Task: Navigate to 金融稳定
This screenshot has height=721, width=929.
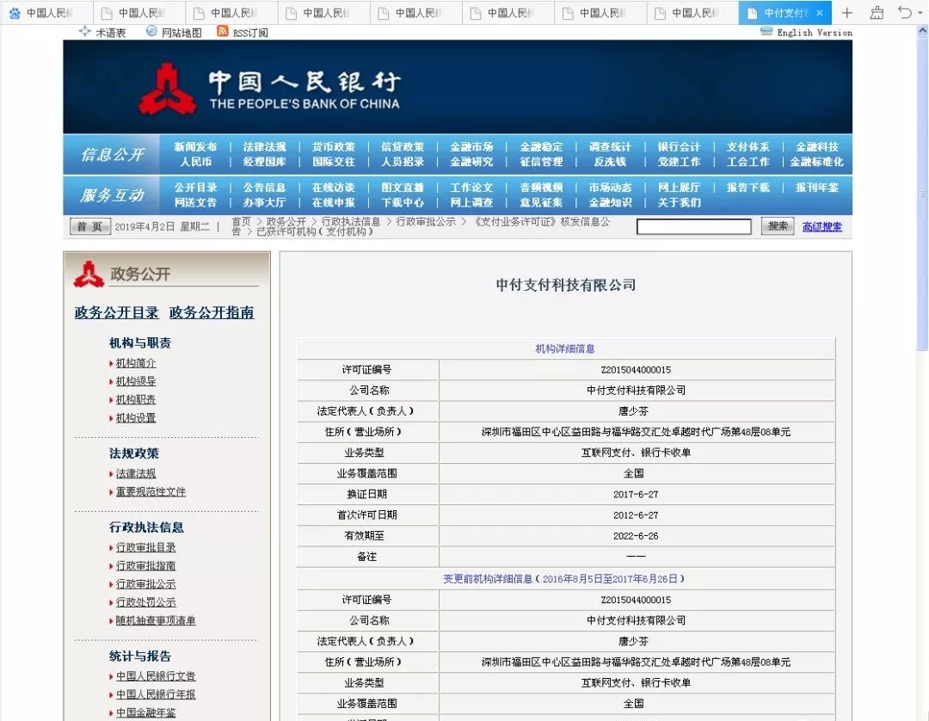Action: coord(541,147)
